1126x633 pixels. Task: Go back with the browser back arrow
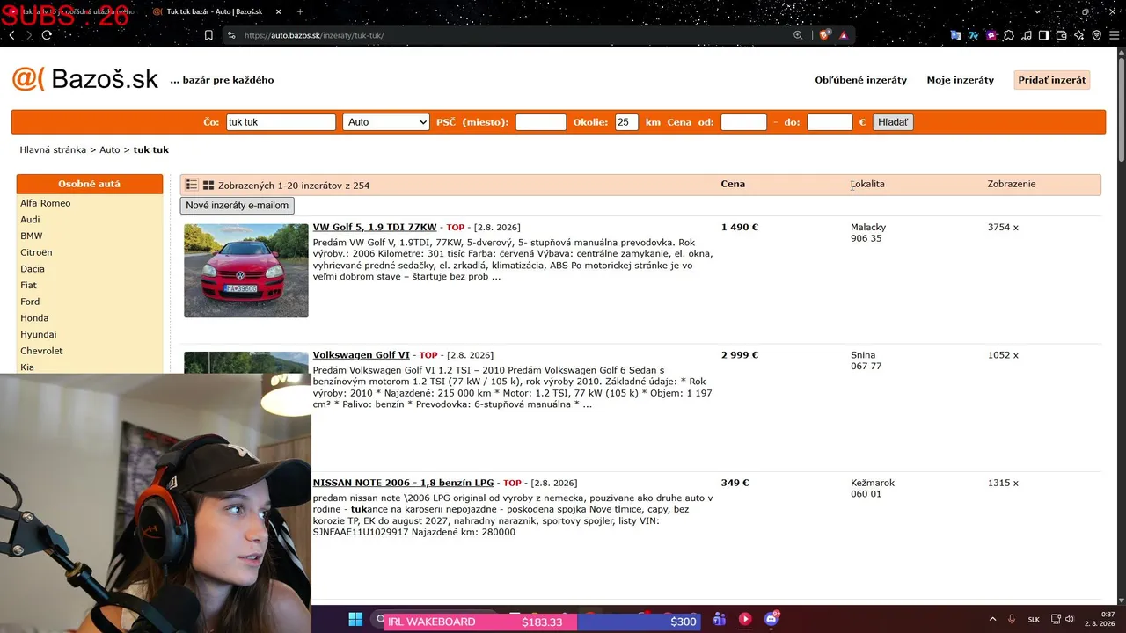click(11, 35)
